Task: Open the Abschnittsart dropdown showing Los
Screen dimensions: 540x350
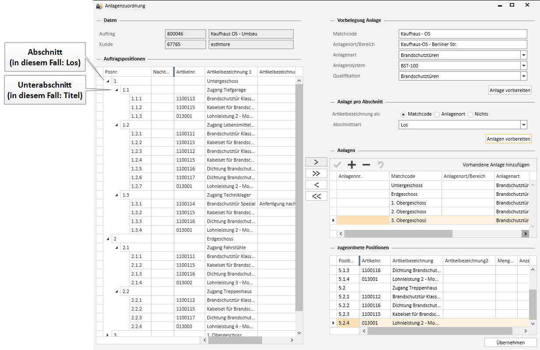Action: pos(523,125)
